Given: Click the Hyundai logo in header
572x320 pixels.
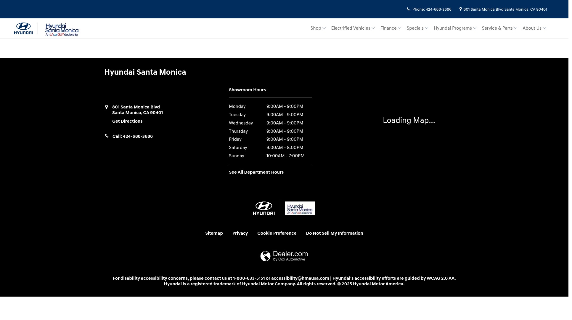Looking at the screenshot, I should pyautogui.click(x=23, y=29).
